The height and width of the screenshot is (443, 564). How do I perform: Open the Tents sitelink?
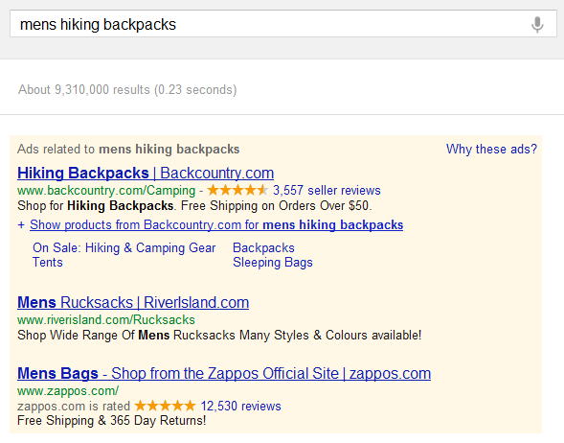[48, 262]
